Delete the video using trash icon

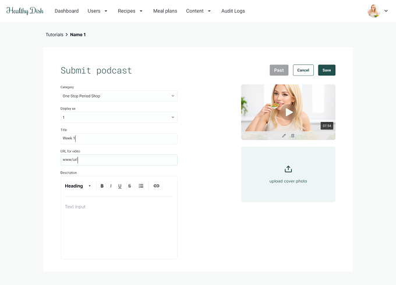tap(293, 136)
